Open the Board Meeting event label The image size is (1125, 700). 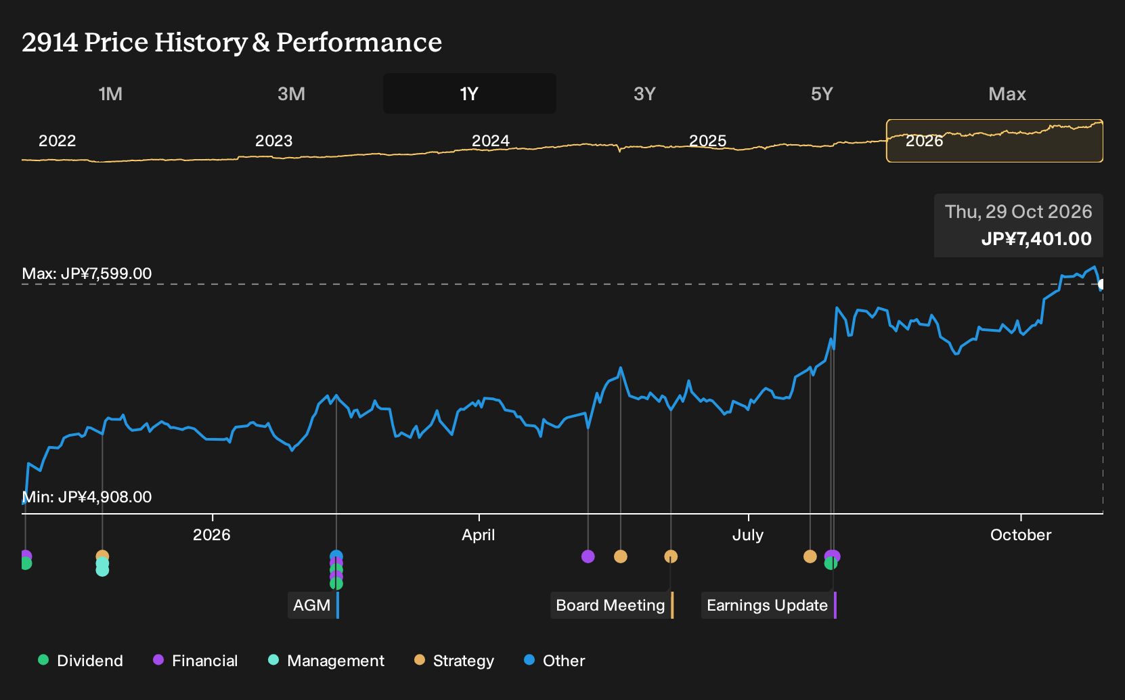612,605
